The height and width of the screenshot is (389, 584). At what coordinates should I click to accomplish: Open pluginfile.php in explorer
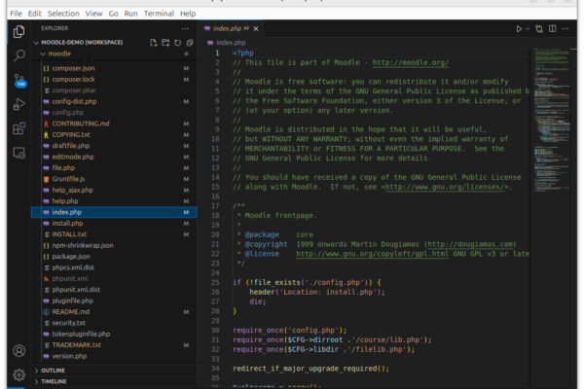coord(114,301)
